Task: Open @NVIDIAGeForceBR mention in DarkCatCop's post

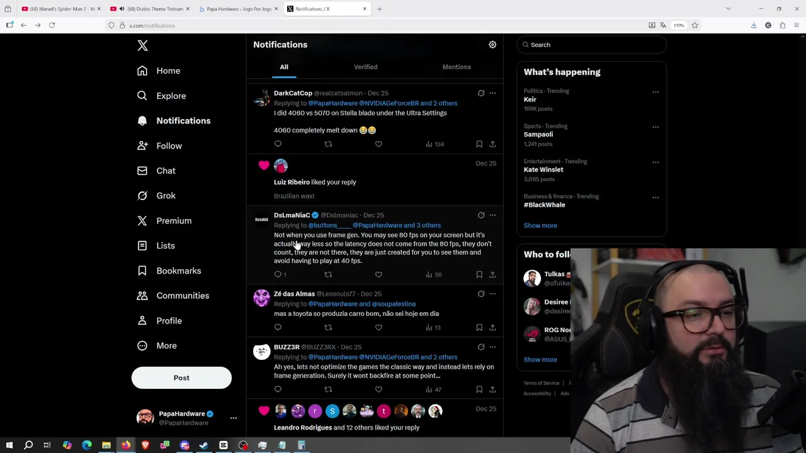Action: (389, 103)
